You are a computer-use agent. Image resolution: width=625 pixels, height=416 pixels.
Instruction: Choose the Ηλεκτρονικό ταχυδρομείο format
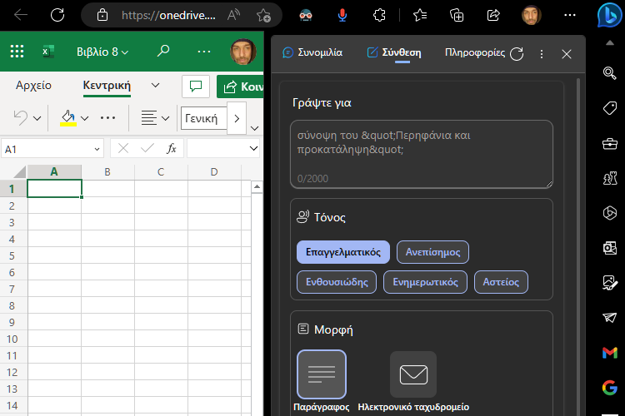(413, 374)
